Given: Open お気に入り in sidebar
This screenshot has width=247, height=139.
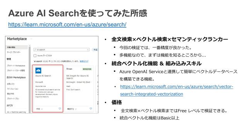Looking at the screenshot, I should tap(11, 84).
